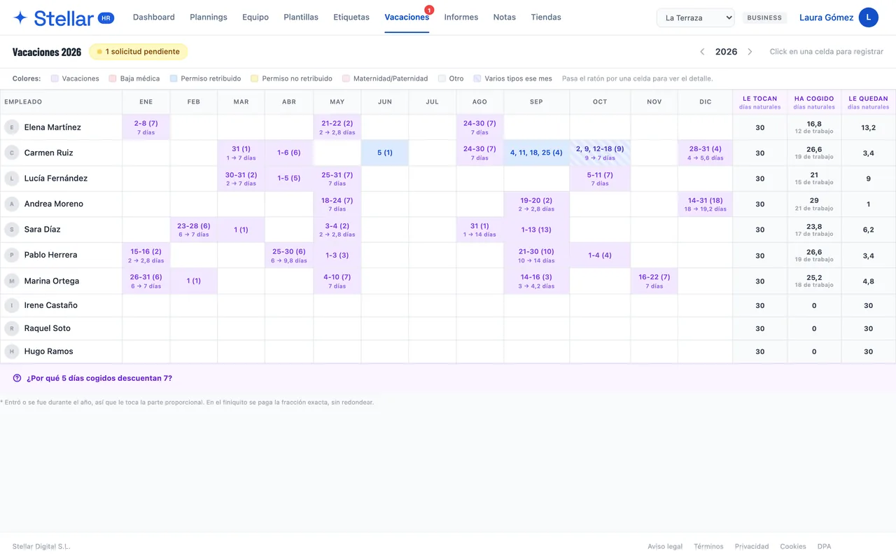This screenshot has width=896, height=560.
Task: Open the La Terraza store dropdown
Action: [x=695, y=17]
